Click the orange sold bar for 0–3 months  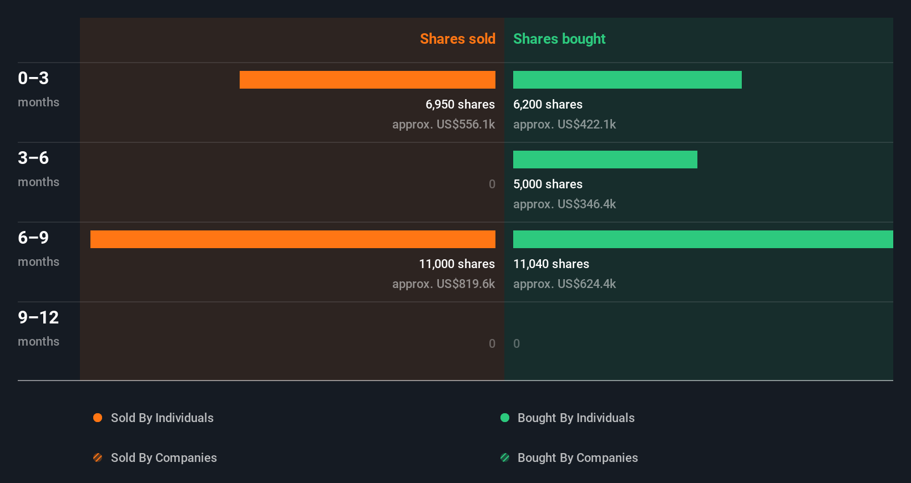pos(367,80)
